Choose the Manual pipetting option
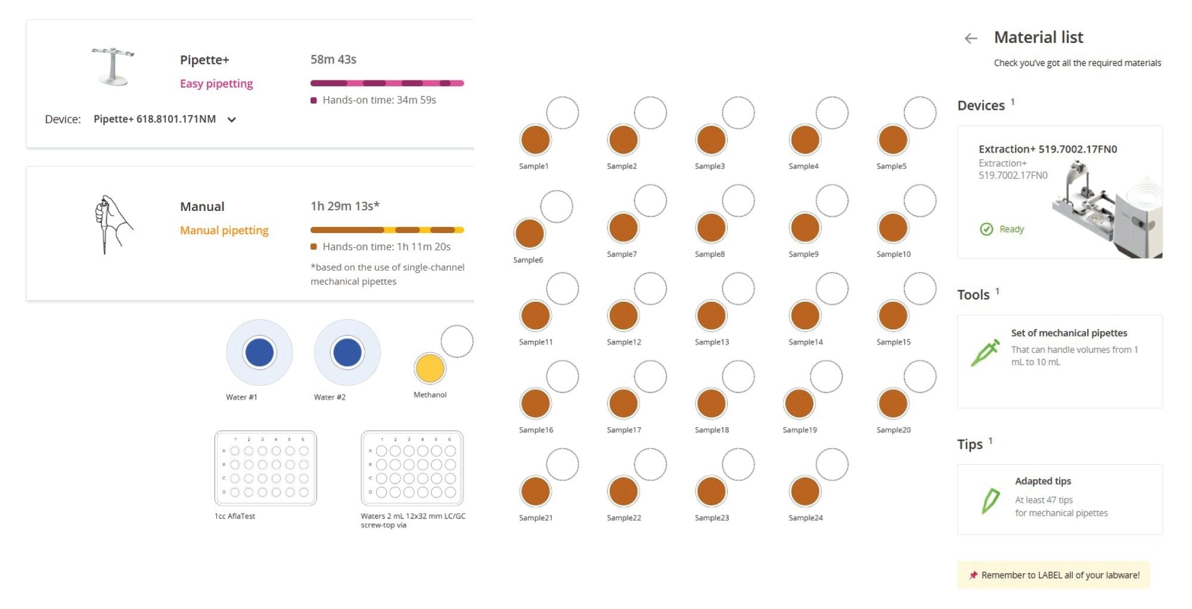 (x=224, y=230)
